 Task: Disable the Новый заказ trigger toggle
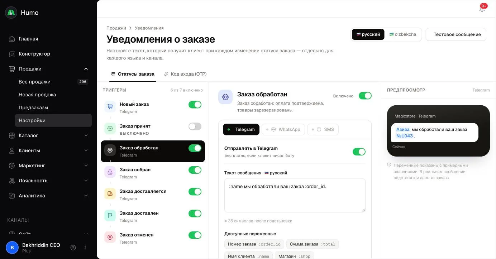(195, 105)
